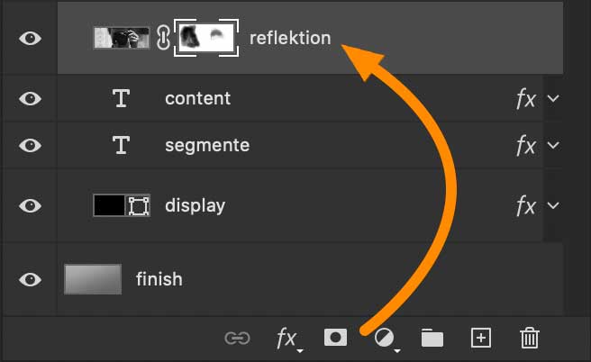Expand effects of the display layer

pyautogui.click(x=553, y=205)
